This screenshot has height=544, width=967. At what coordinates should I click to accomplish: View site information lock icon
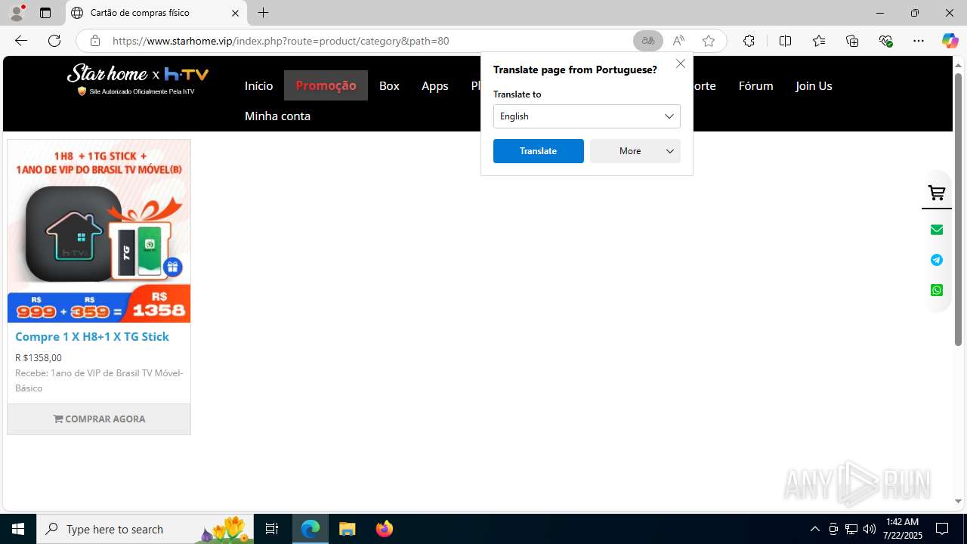(94, 41)
